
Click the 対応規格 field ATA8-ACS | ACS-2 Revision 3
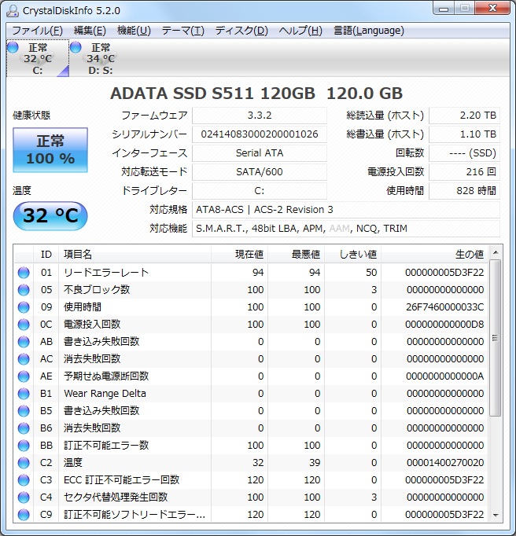(346, 210)
